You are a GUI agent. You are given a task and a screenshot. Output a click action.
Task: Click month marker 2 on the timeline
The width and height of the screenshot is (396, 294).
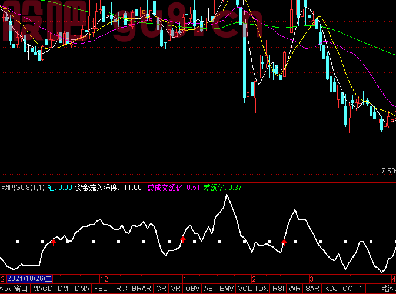pyautogui.click(x=254, y=279)
